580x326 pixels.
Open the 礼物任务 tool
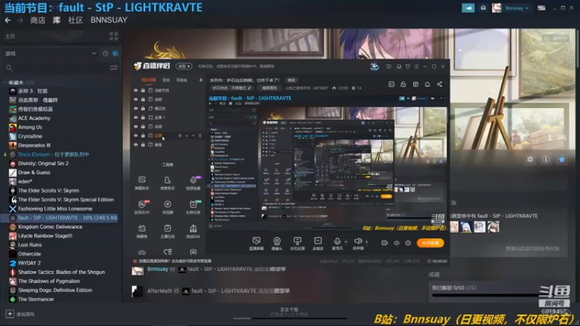[193, 207]
